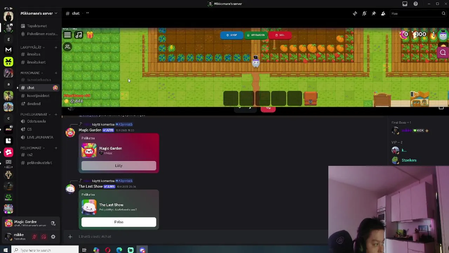
Task: Click the blue SHOP button
Action: click(x=232, y=35)
